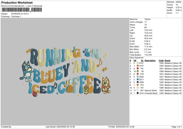Click the Created By: footer label
The height and width of the screenshot is (129, 183).
[6, 127]
